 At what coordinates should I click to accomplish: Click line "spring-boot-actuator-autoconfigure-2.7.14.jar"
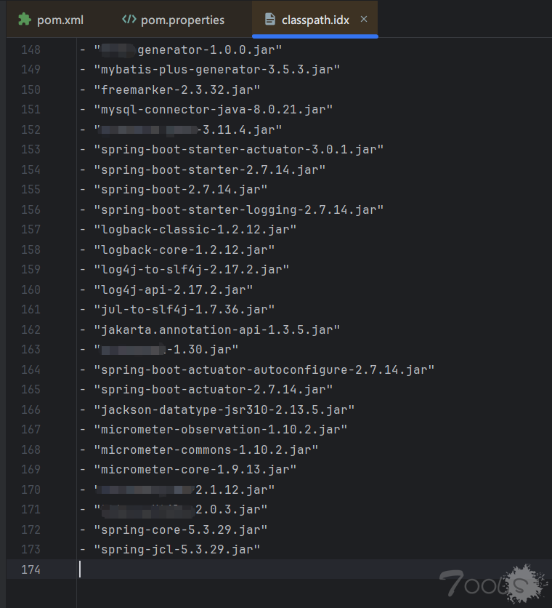click(264, 369)
